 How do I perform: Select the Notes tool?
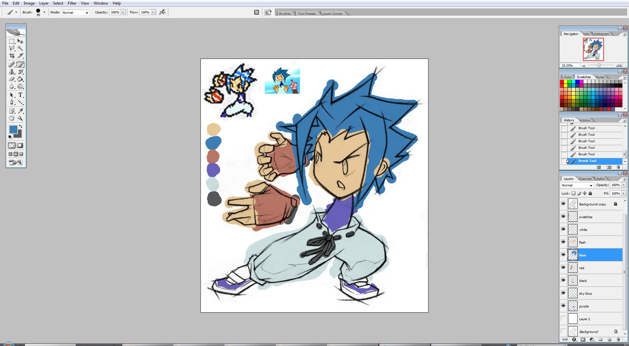tap(12, 111)
